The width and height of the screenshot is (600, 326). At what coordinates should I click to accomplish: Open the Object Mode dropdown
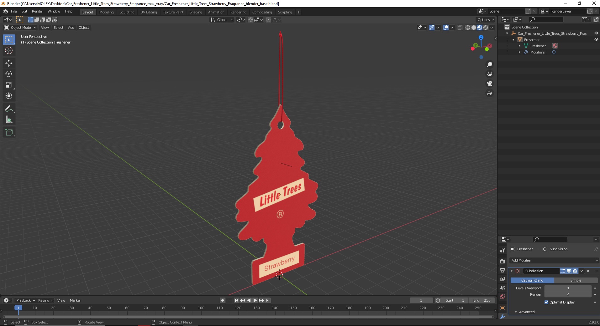(20, 28)
